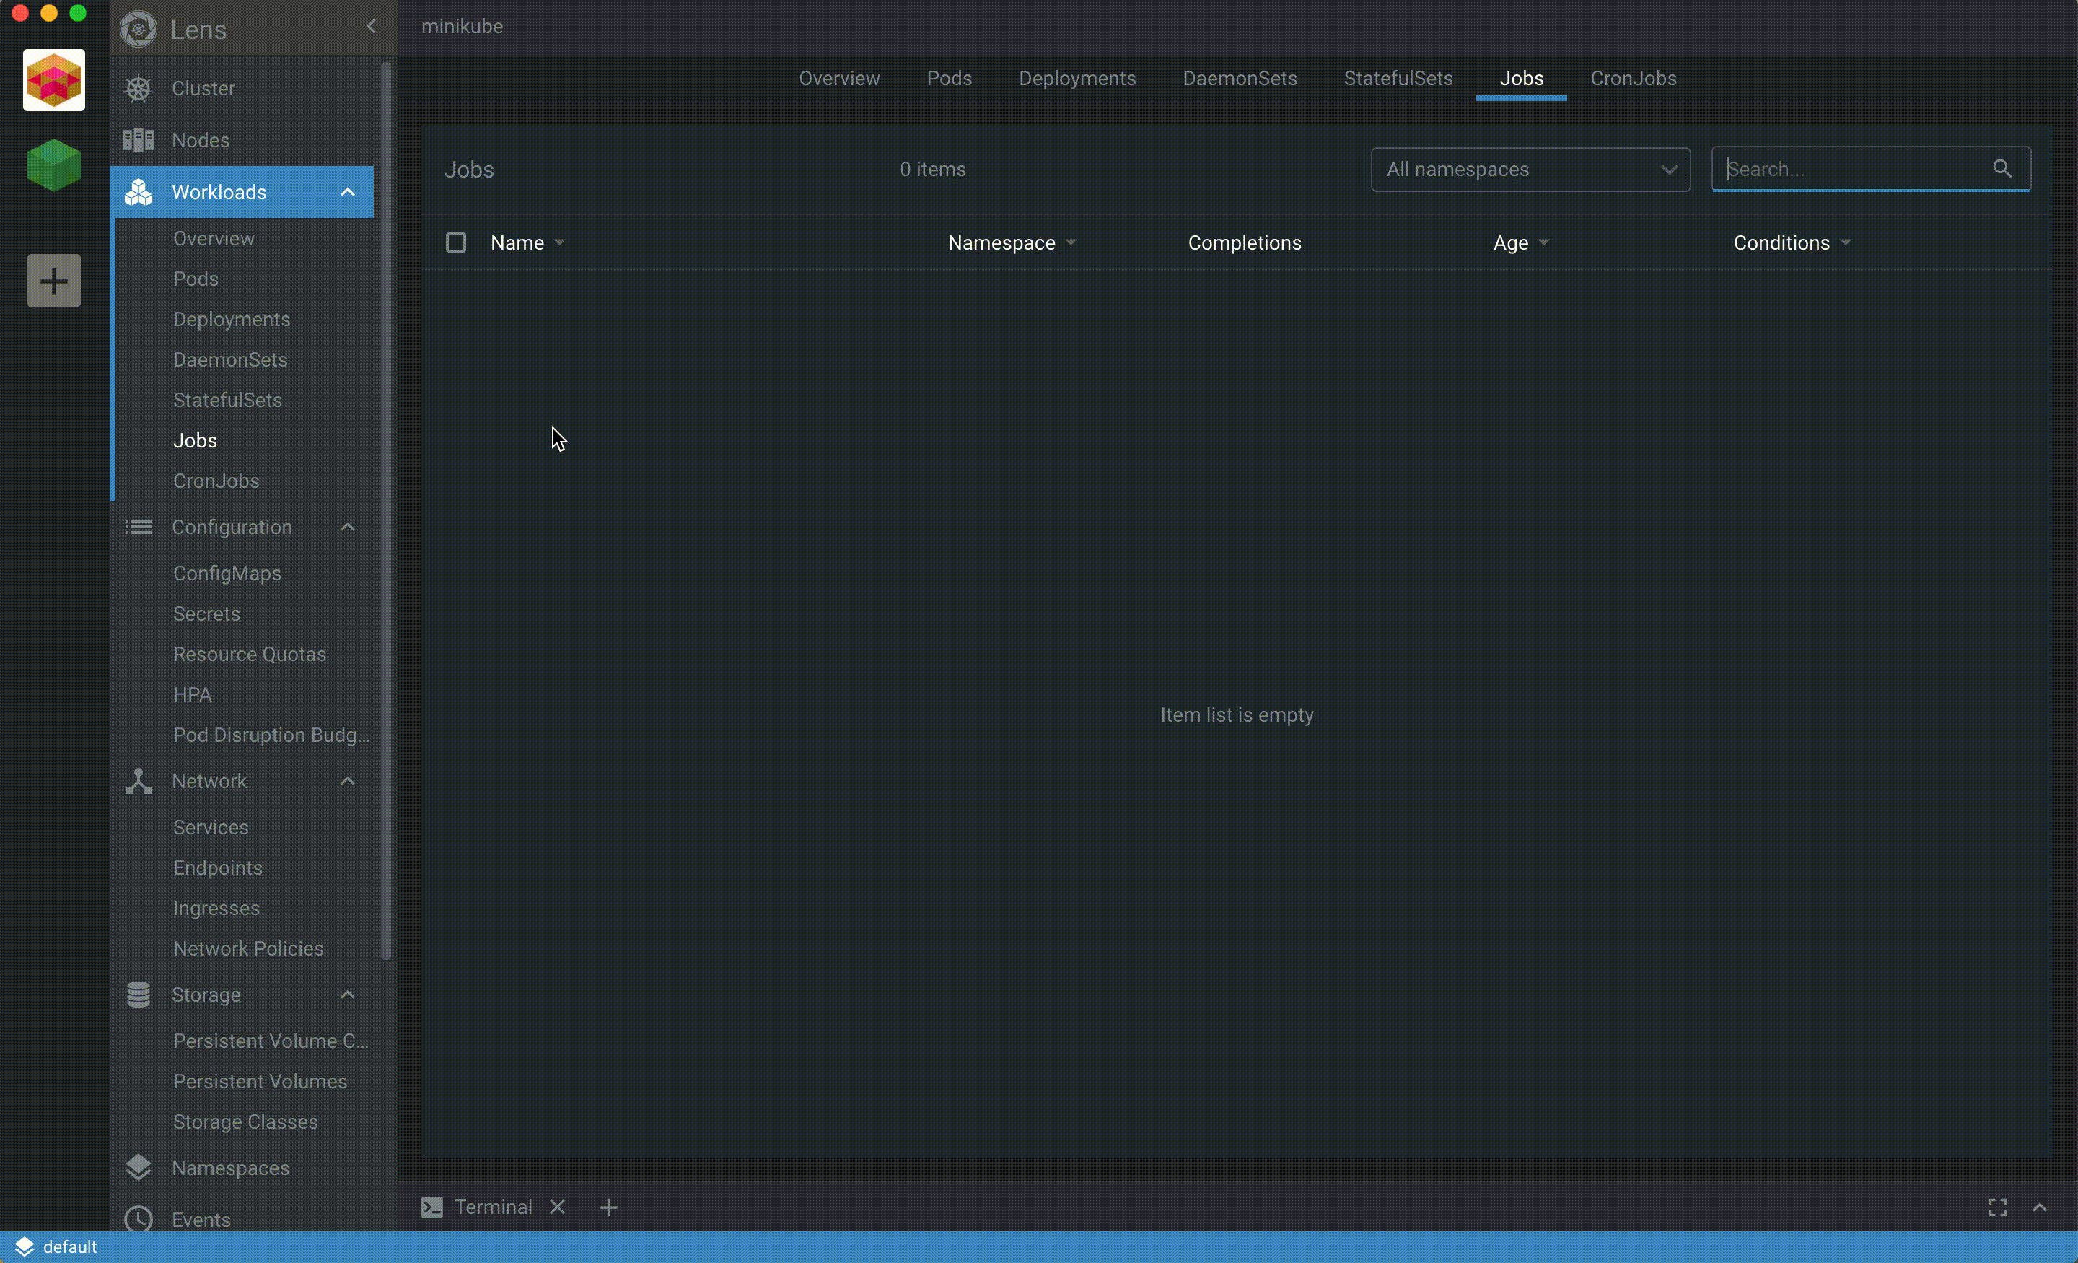Open the Lens catalog icon in the dock
The width and height of the screenshot is (2078, 1263).
pos(53,79)
